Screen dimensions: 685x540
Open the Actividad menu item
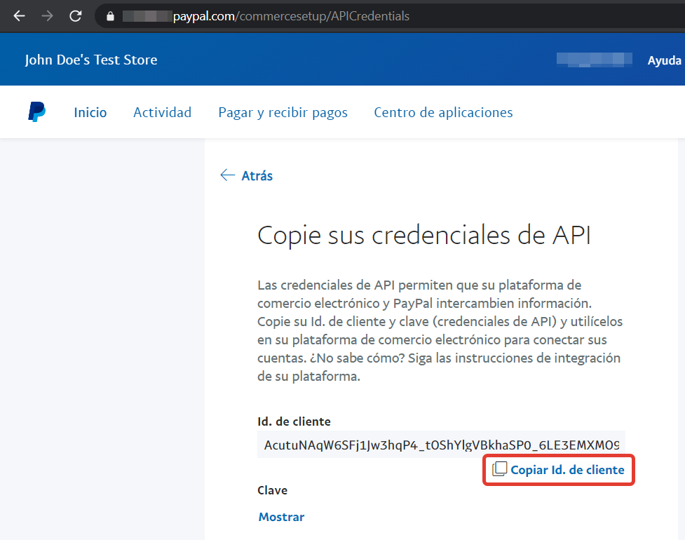162,112
